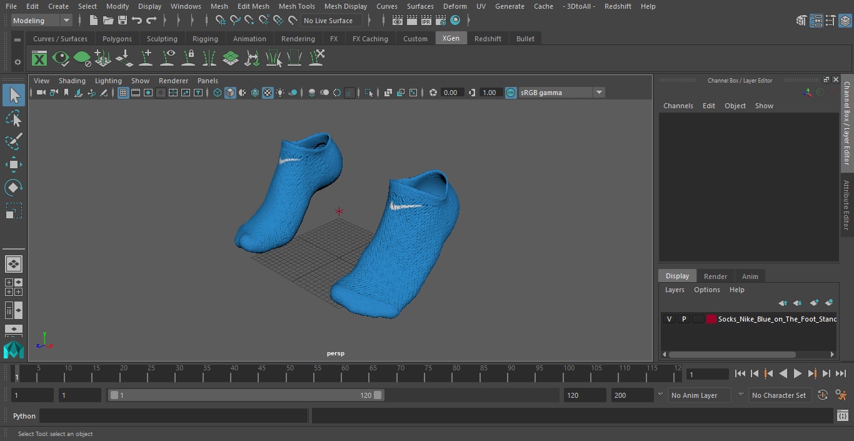Toggle wireframe display mode in viewport
This screenshot has width=854, height=441.
218,93
